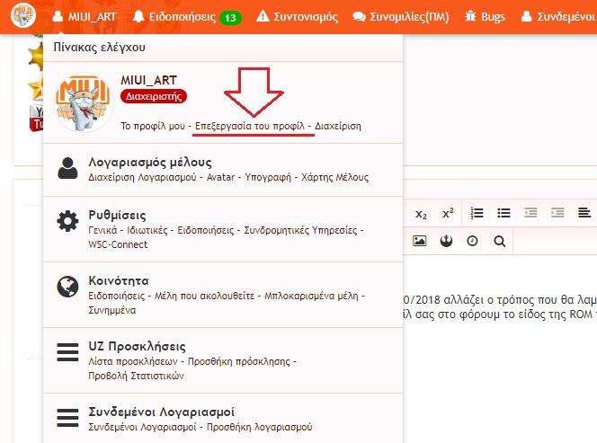The height and width of the screenshot is (443, 597).
Task: Click the rebel alliance emblem icon
Action: (446, 241)
